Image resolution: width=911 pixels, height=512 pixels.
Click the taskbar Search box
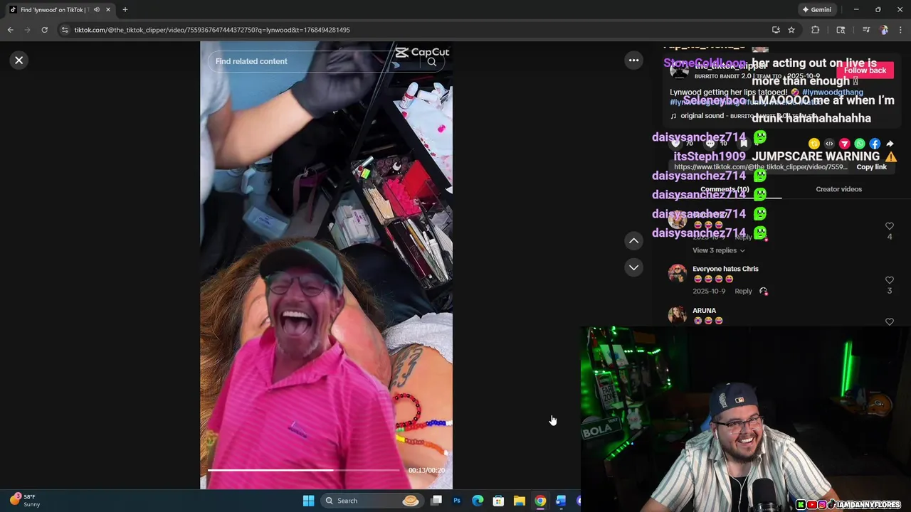click(371, 501)
